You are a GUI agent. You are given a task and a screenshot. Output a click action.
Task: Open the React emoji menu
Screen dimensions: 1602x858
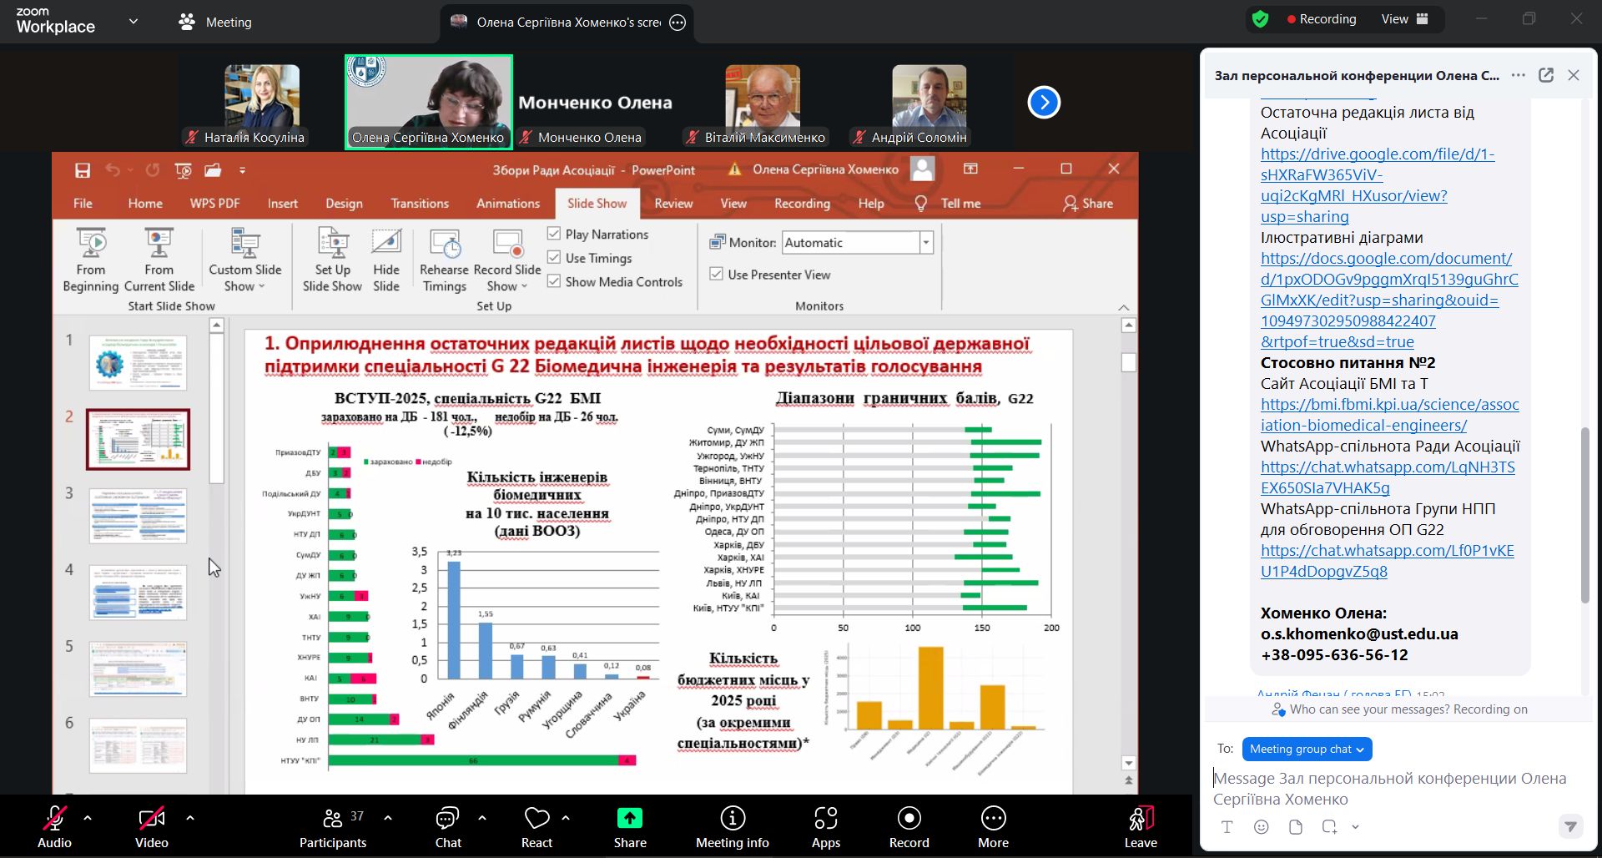(x=537, y=818)
